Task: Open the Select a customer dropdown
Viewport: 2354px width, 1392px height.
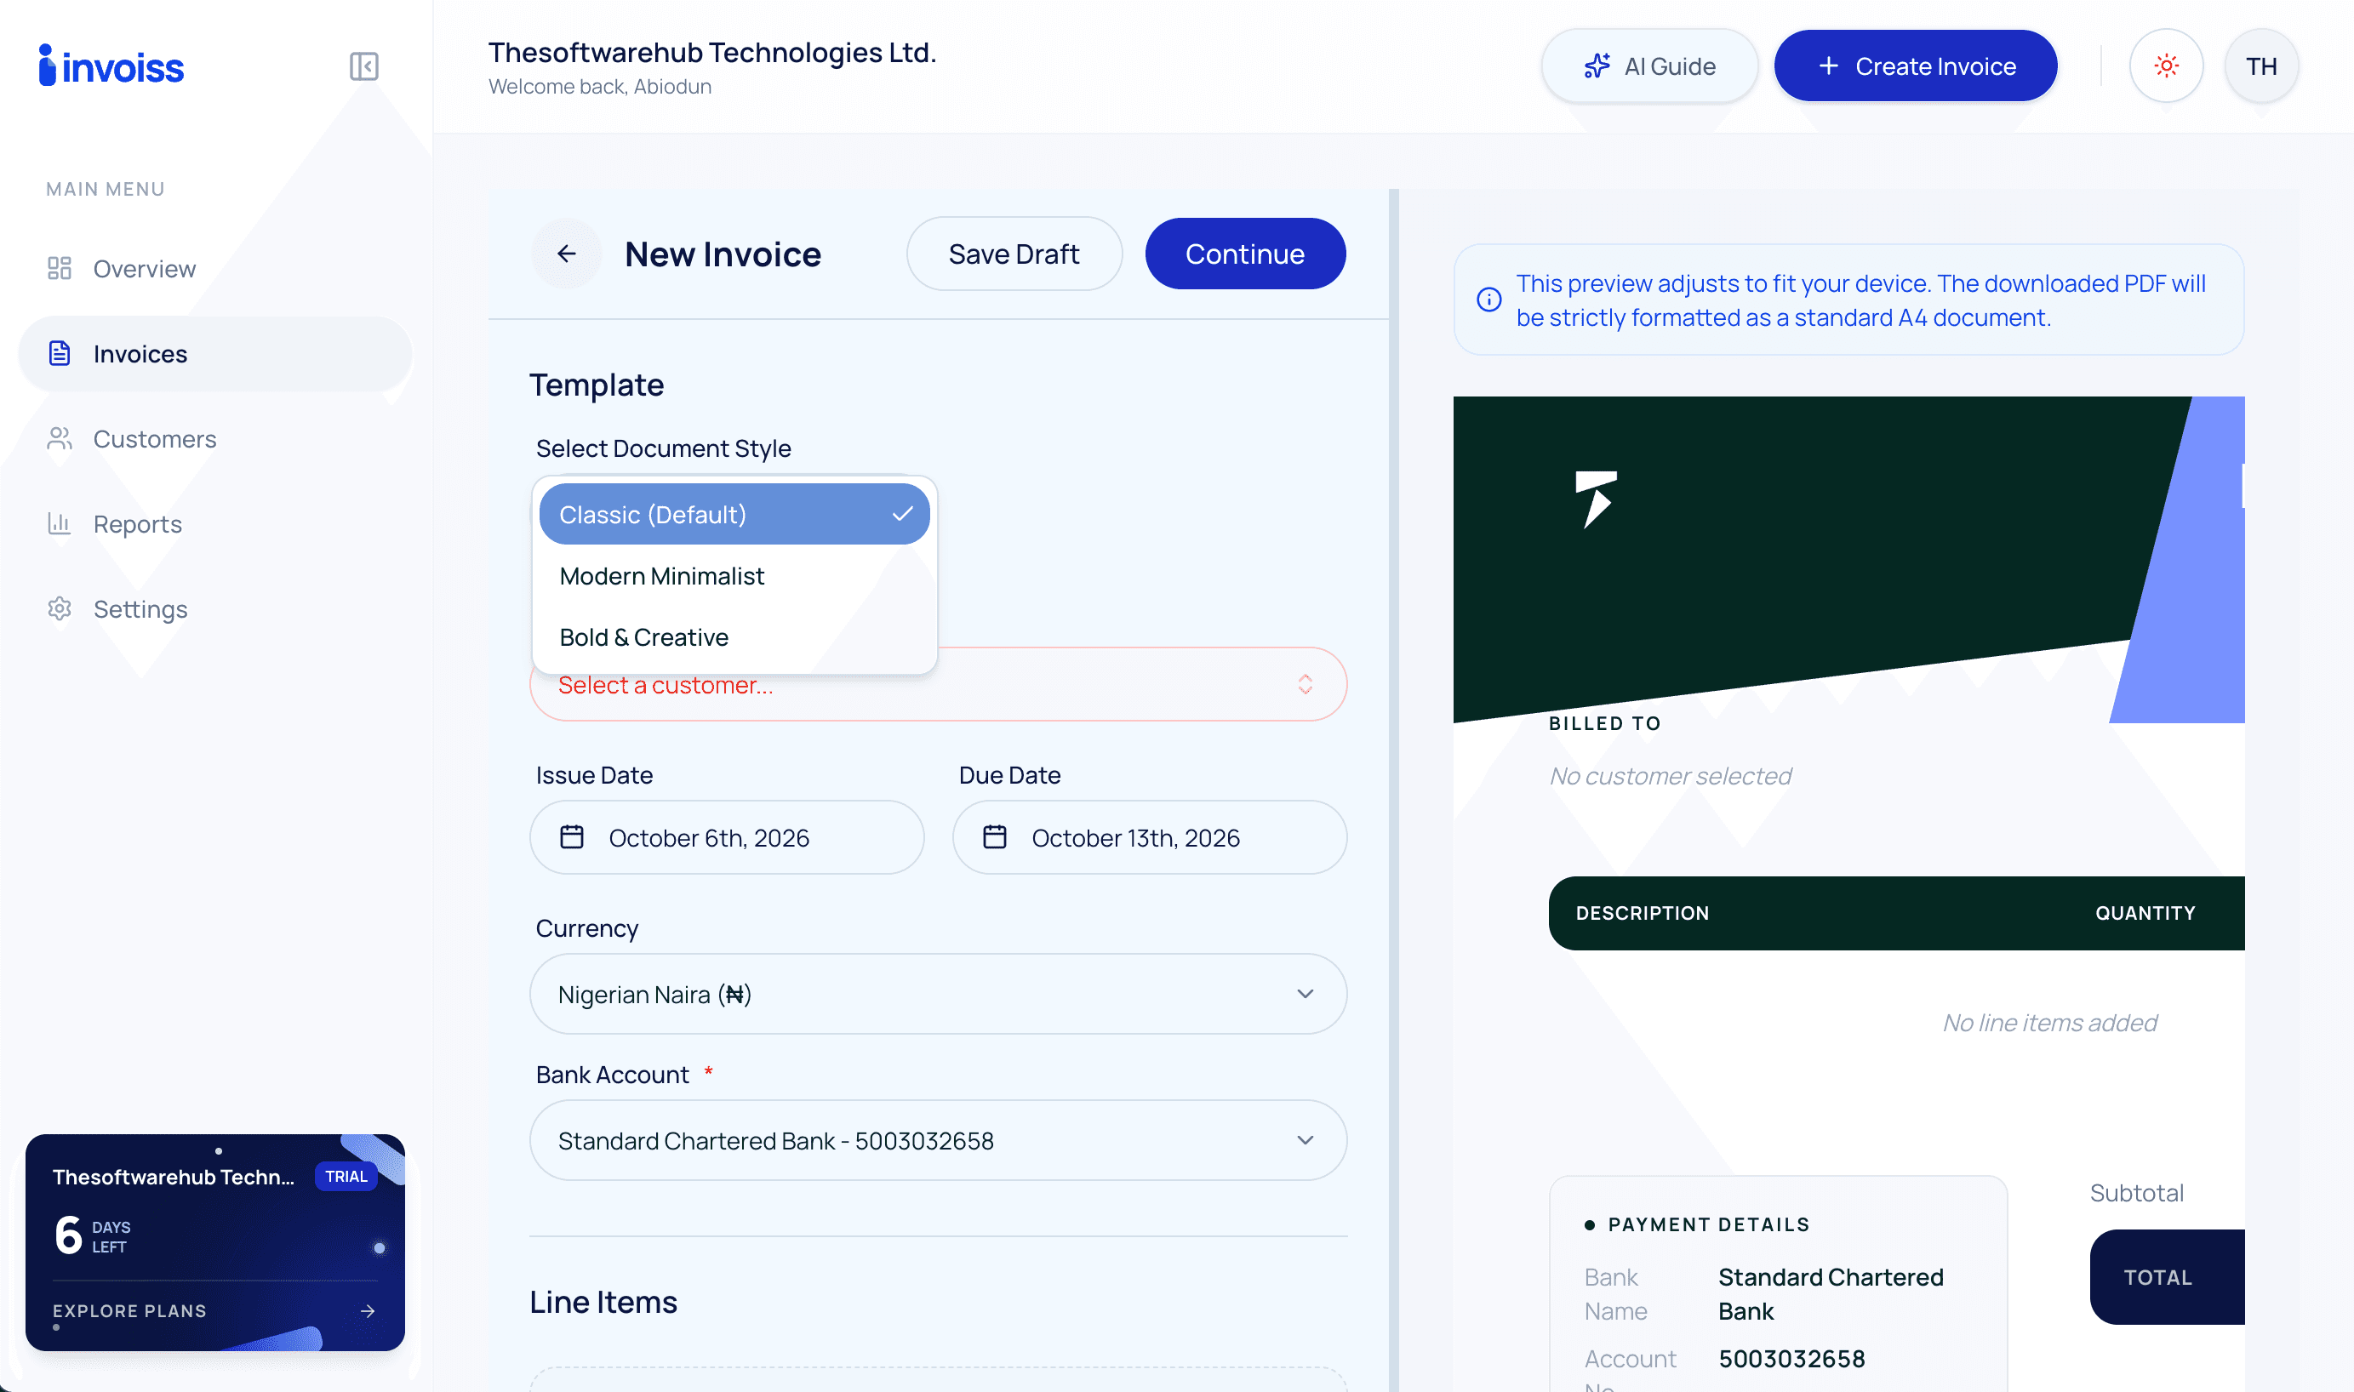Action: pos(938,687)
